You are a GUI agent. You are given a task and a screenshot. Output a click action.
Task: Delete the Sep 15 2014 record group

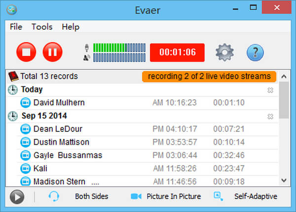270,117
